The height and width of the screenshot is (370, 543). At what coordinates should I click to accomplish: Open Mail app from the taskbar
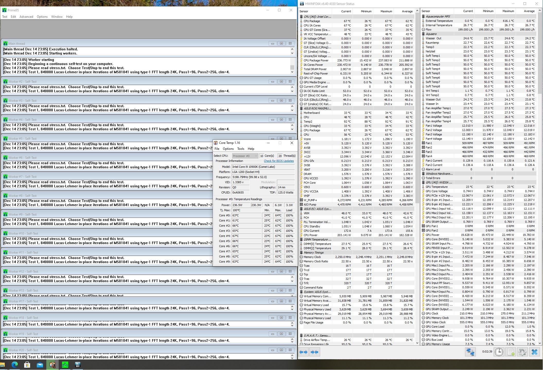coord(40,364)
